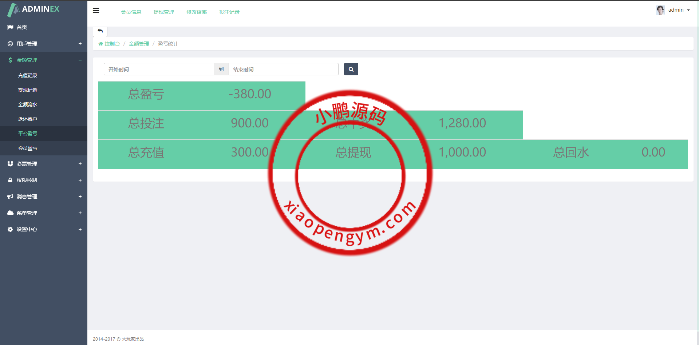Click the 金额管理 breadcrumb link

pyautogui.click(x=139, y=44)
